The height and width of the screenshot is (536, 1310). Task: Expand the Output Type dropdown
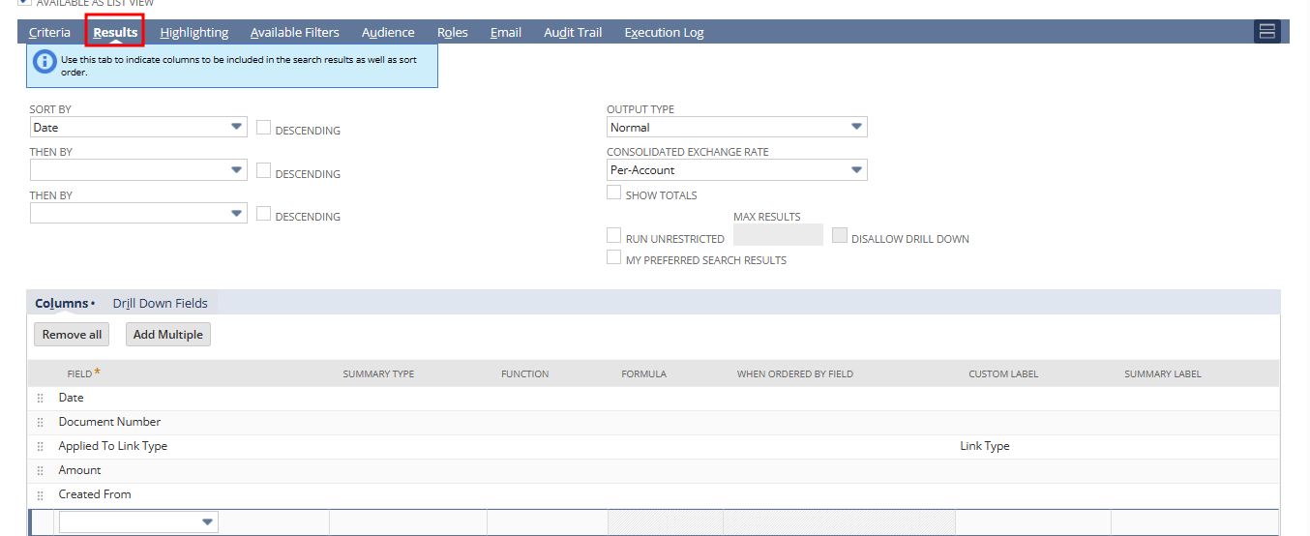click(736, 127)
